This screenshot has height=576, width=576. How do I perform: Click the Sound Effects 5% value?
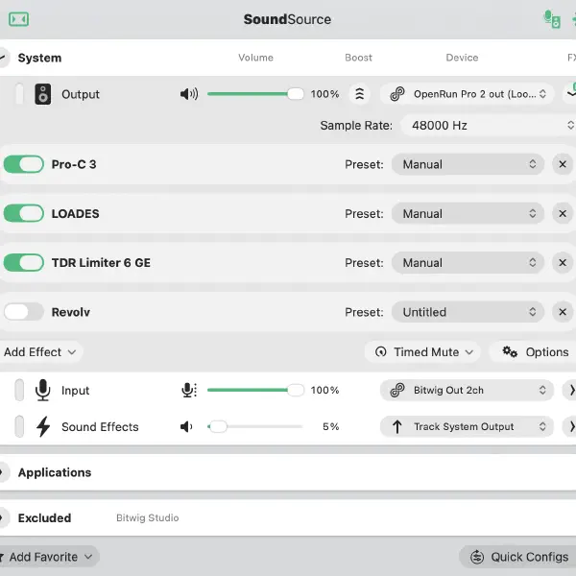click(x=330, y=426)
